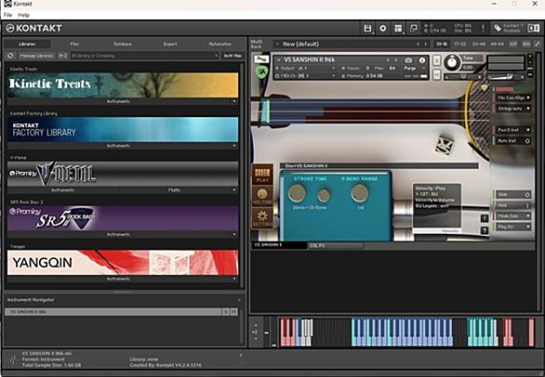Open the instrument info icon
Screen dimensions: 545x377
click(x=422, y=60)
